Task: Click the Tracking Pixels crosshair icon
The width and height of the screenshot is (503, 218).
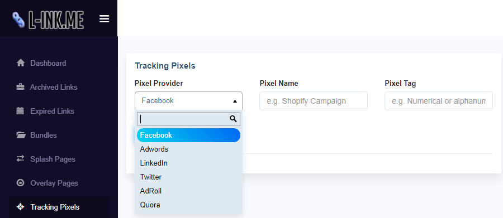Action: tap(21, 207)
